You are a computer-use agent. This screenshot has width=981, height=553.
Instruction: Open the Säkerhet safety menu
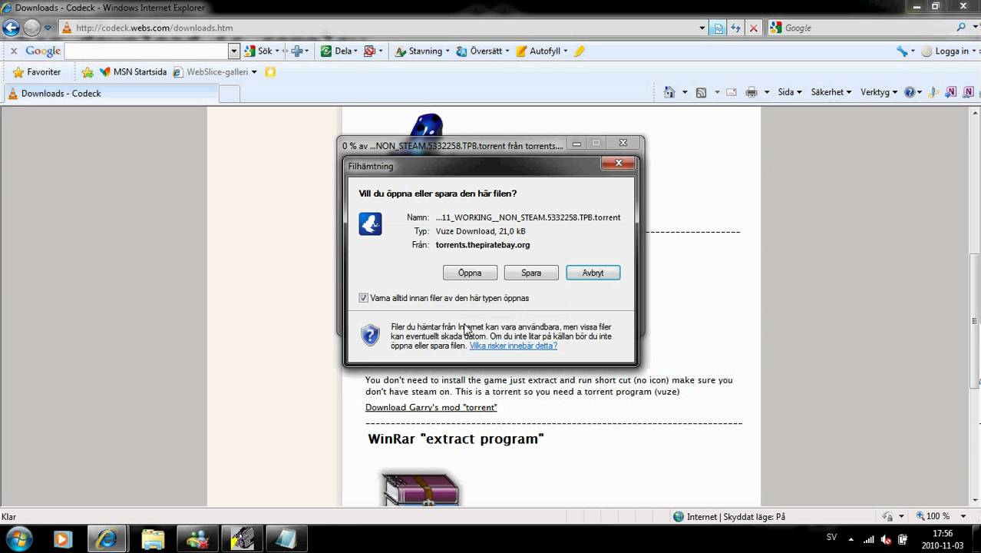pyautogui.click(x=831, y=92)
